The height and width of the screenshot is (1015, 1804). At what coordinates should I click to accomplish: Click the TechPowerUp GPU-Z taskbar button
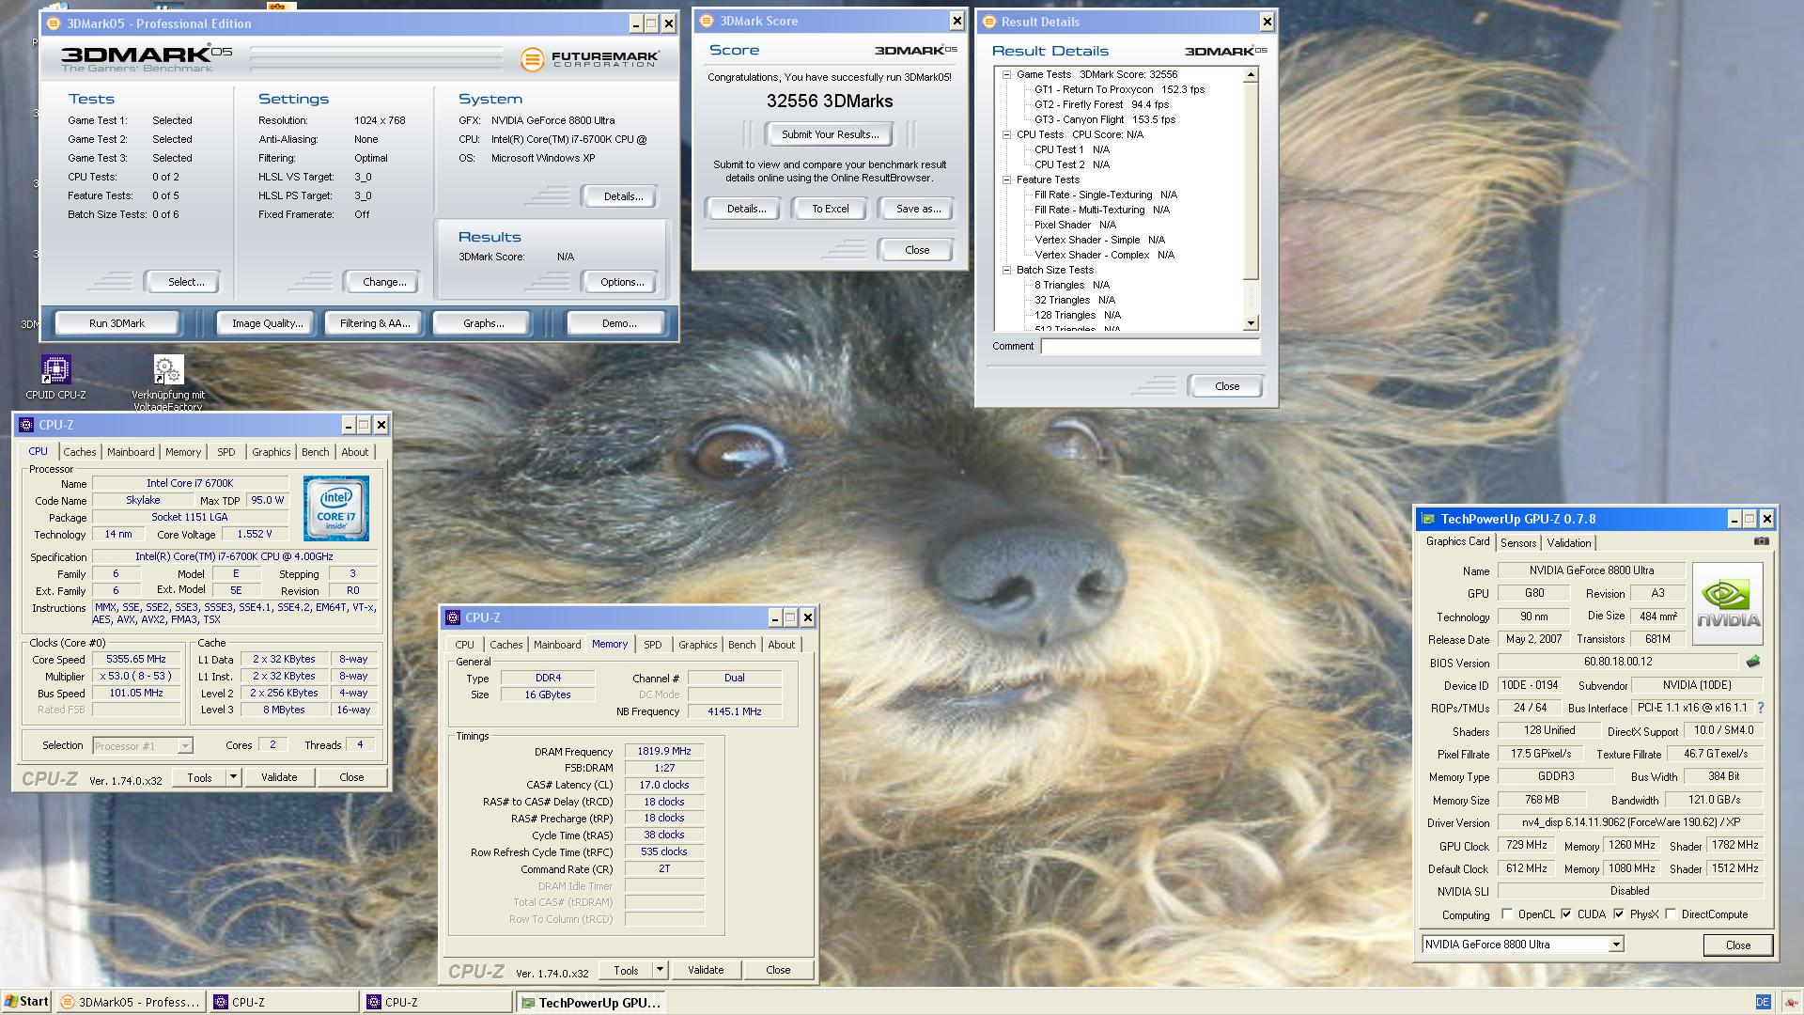[x=591, y=1002]
